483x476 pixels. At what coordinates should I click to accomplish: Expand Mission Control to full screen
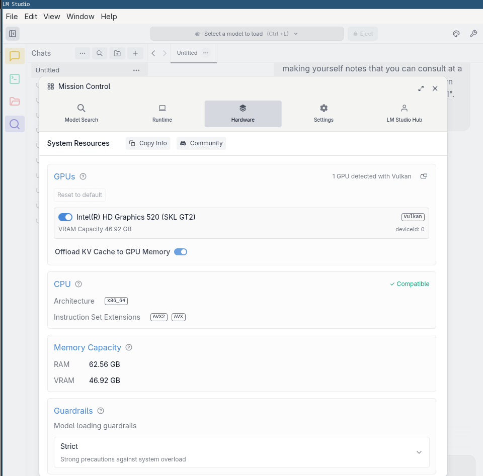coord(421,88)
